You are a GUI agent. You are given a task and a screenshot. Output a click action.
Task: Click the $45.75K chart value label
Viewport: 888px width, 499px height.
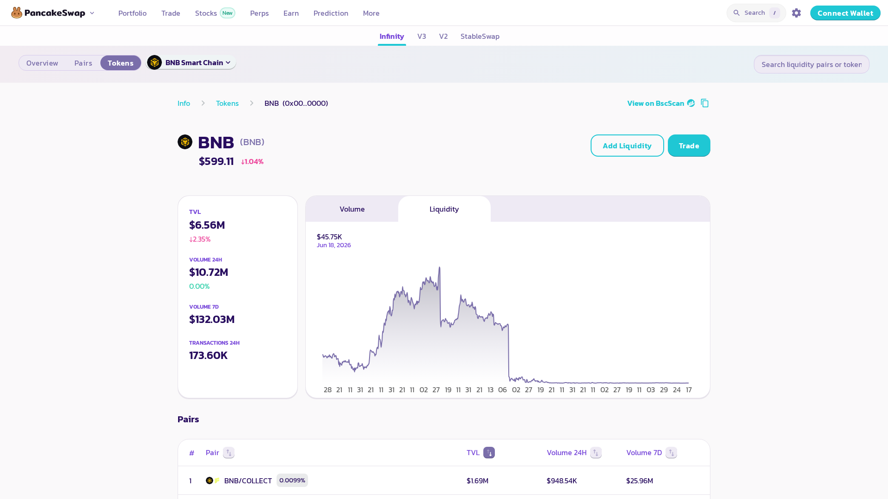coord(329,237)
